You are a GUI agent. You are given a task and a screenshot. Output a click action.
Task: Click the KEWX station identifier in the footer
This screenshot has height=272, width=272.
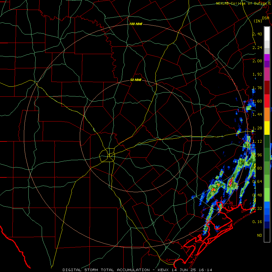point(164,270)
